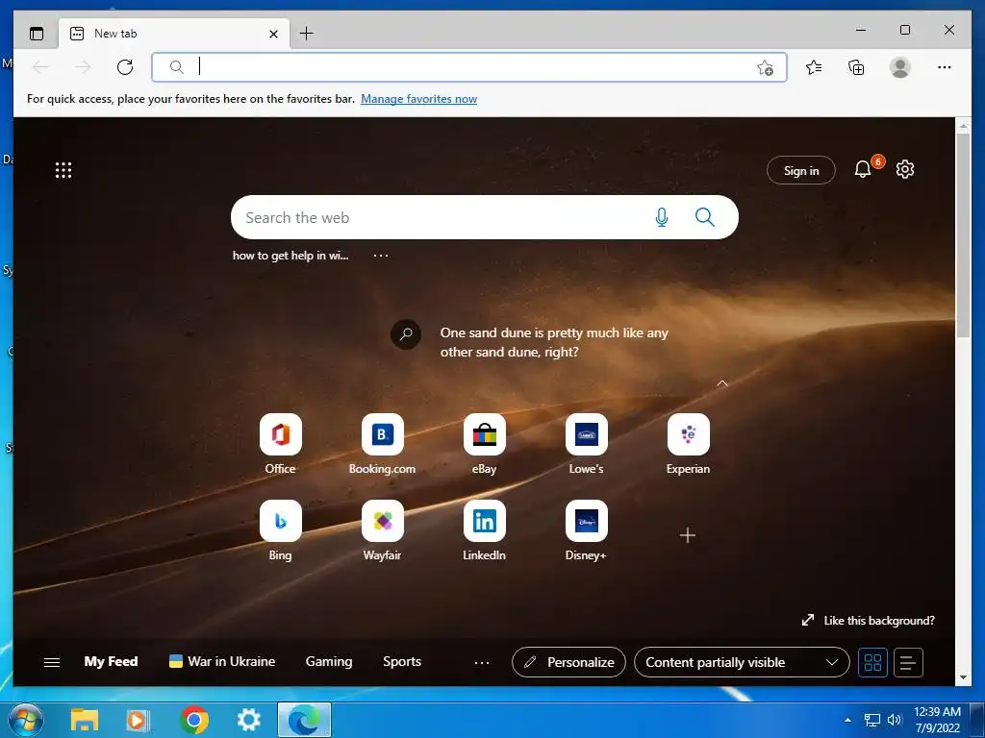Select the War in Ukraine tab

(222, 661)
